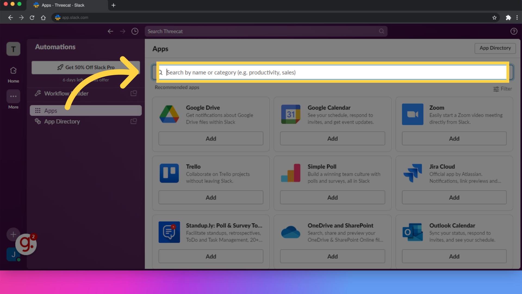Viewport: 522px width, 294px height.
Task: Expand the More menu in sidebar
Action: tap(13, 96)
